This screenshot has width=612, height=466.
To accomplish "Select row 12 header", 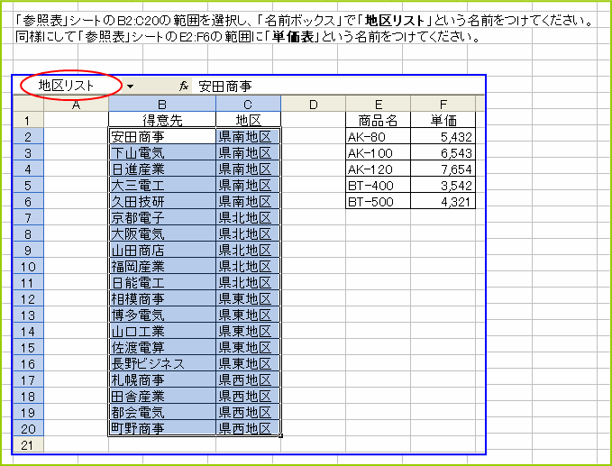I will (28, 299).
